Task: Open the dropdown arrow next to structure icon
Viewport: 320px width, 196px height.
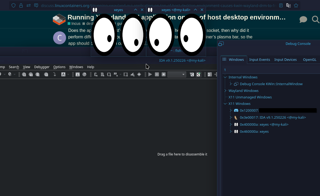Action: coord(121,74)
